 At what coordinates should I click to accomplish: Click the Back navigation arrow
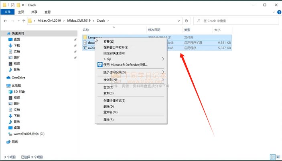[5, 21]
